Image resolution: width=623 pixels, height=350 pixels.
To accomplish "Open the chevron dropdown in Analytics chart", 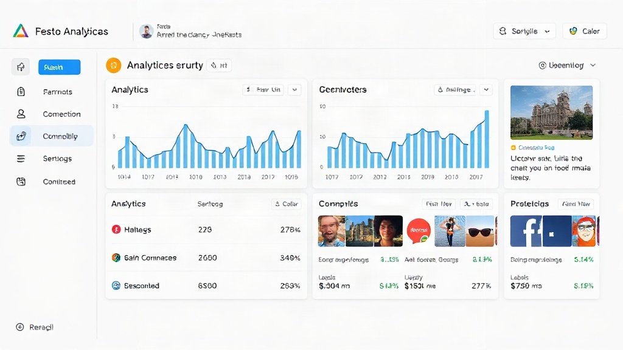I will [x=294, y=90].
